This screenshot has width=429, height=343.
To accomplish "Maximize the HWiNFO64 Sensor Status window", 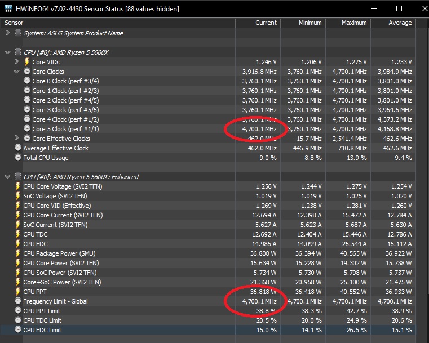I will (399, 8).
